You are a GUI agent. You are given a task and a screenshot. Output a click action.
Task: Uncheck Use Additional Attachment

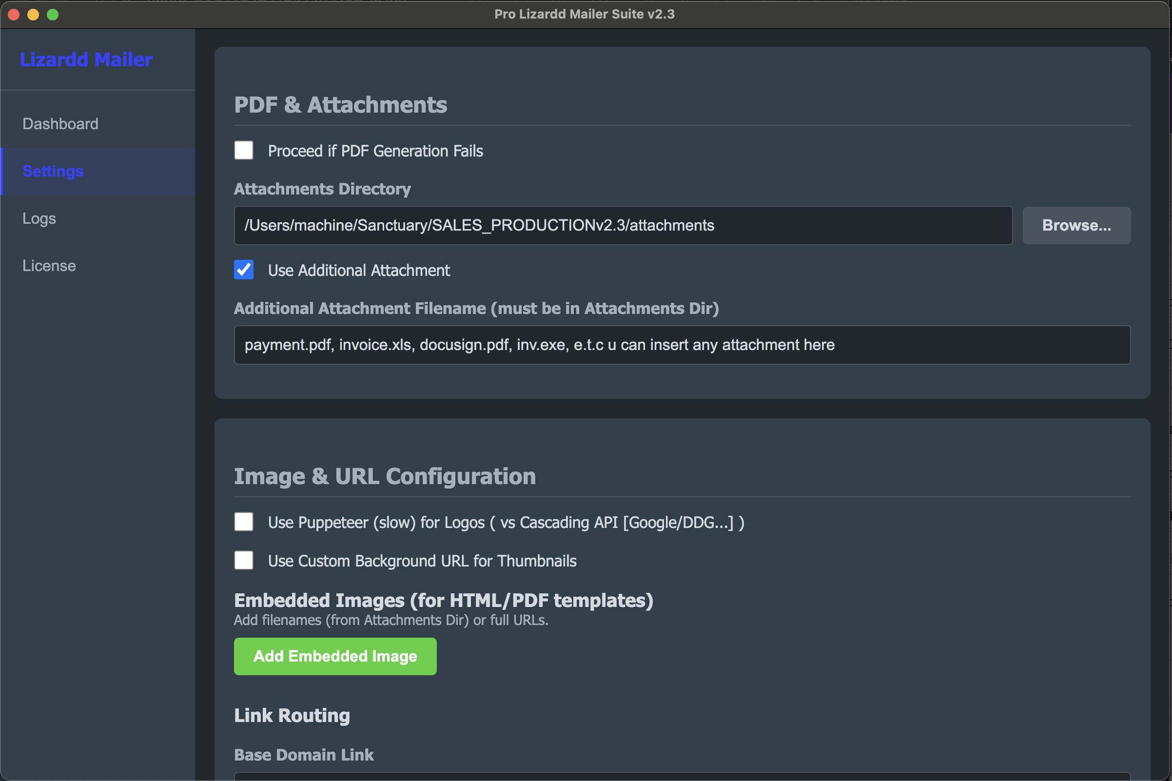tap(244, 270)
